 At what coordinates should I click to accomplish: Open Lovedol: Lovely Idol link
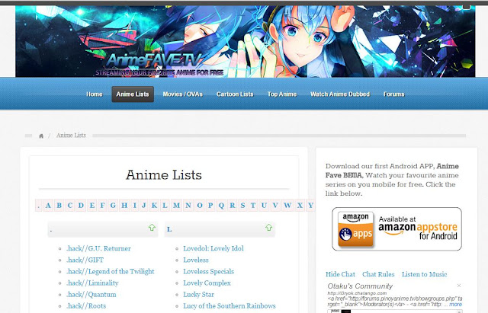point(213,248)
